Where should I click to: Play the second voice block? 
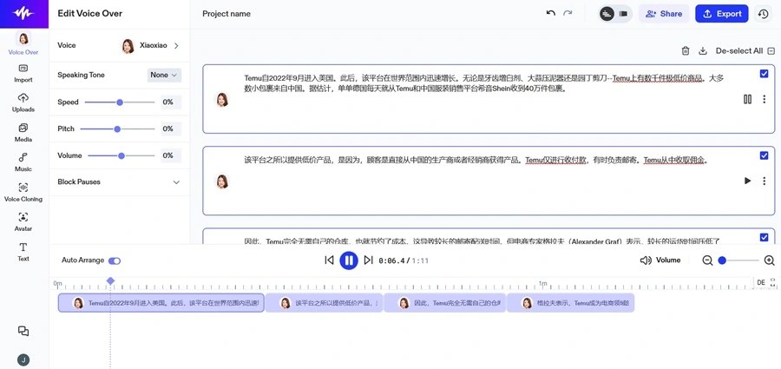748,181
